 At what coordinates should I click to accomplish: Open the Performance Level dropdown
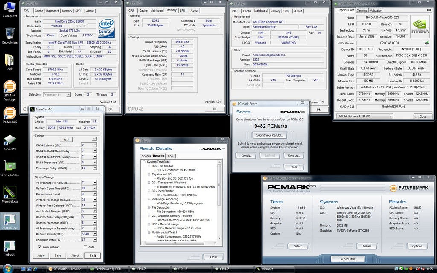click(95, 194)
